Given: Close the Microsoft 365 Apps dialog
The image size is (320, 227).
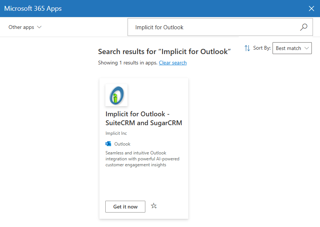Looking at the screenshot, I should (x=311, y=9).
